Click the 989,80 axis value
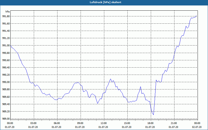The height and width of the screenshot is (130, 208). [x=6, y=89]
